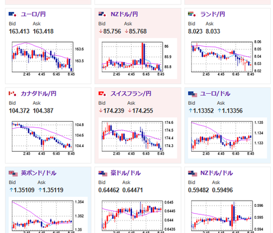273x233 pixels.
Task: Open the ランド/円 currency pair link
Action: (213, 14)
